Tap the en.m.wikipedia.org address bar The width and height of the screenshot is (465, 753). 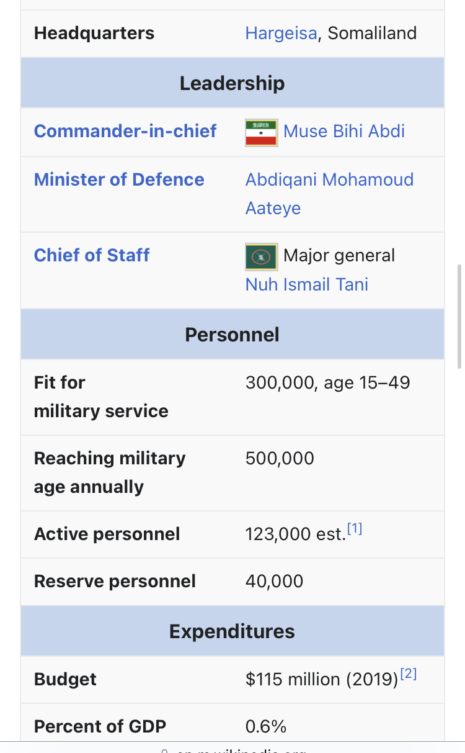point(232,748)
